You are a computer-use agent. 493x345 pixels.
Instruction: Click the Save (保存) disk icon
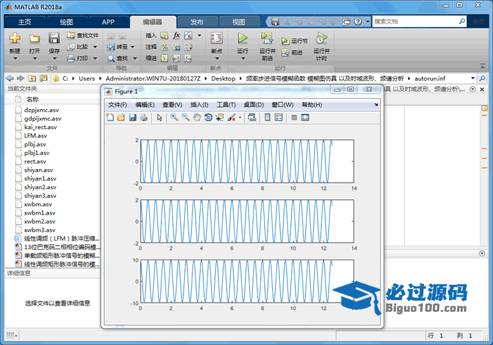(54, 38)
